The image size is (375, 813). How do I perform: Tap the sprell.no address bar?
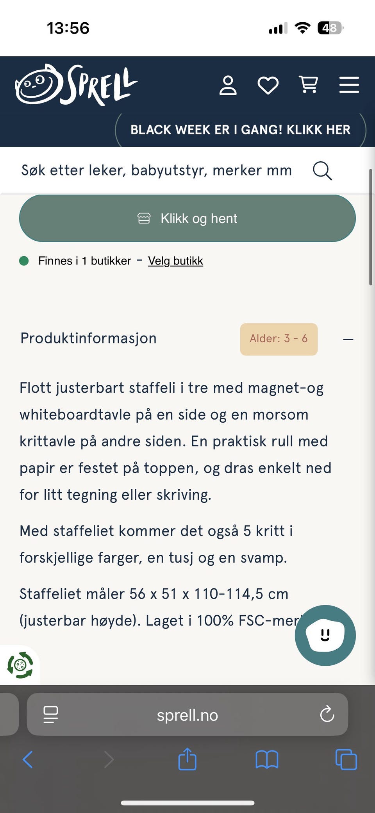tap(187, 715)
